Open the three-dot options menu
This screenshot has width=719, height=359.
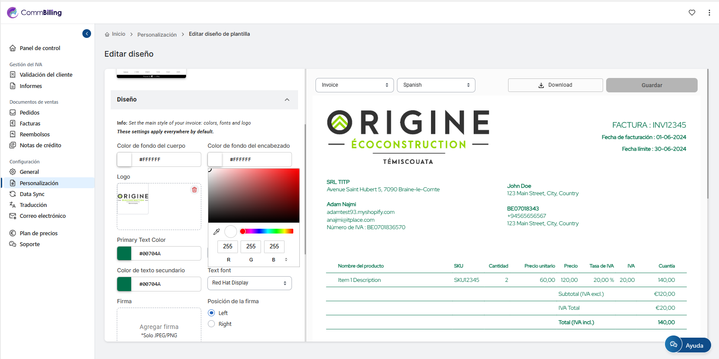(x=709, y=13)
